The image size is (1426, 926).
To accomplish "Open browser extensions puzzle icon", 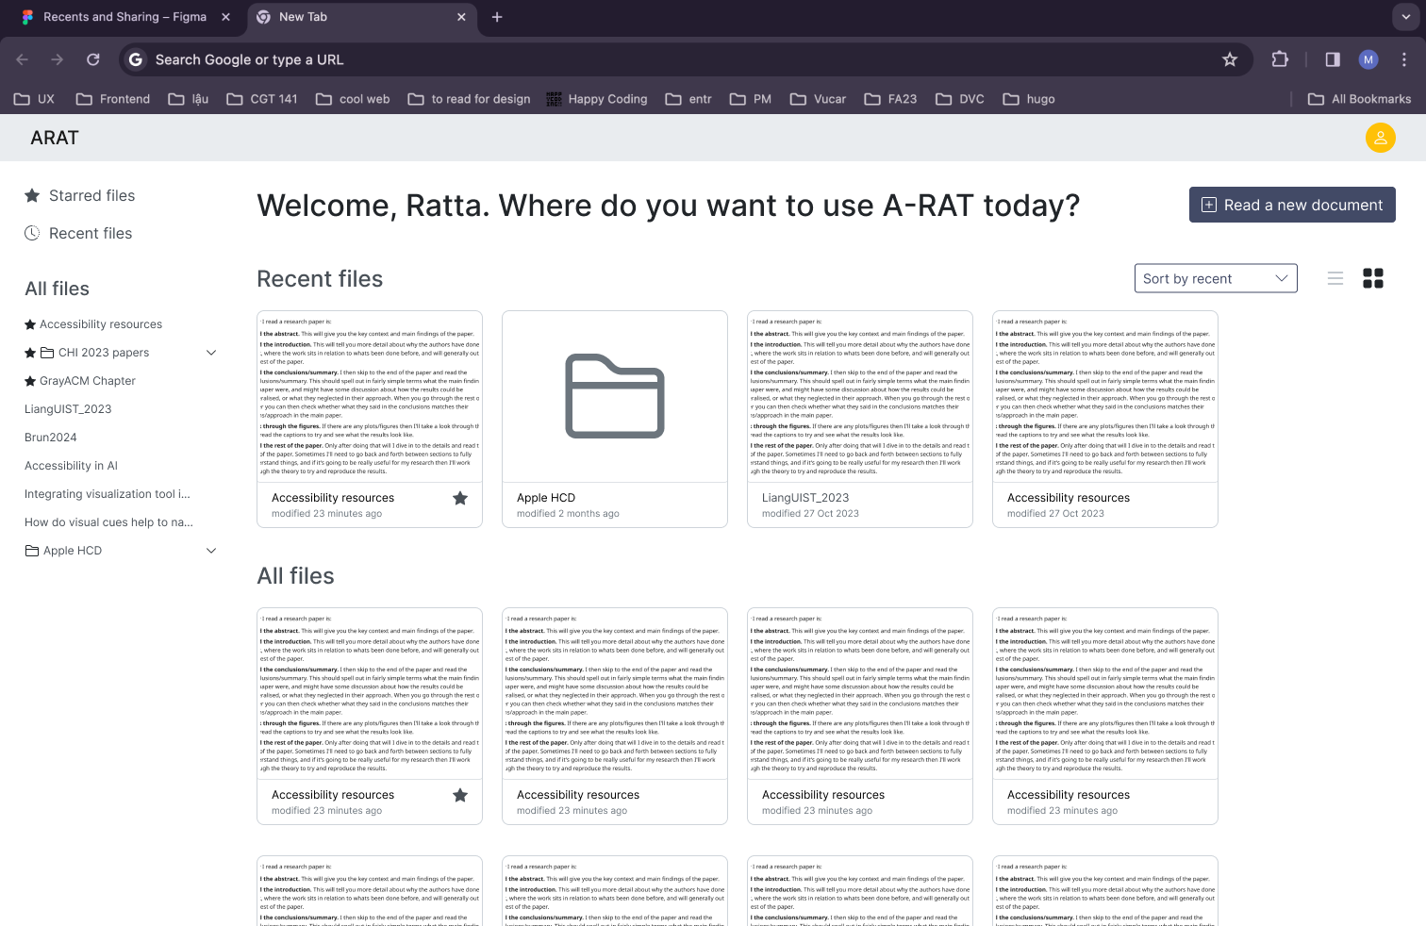I will click(1280, 59).
